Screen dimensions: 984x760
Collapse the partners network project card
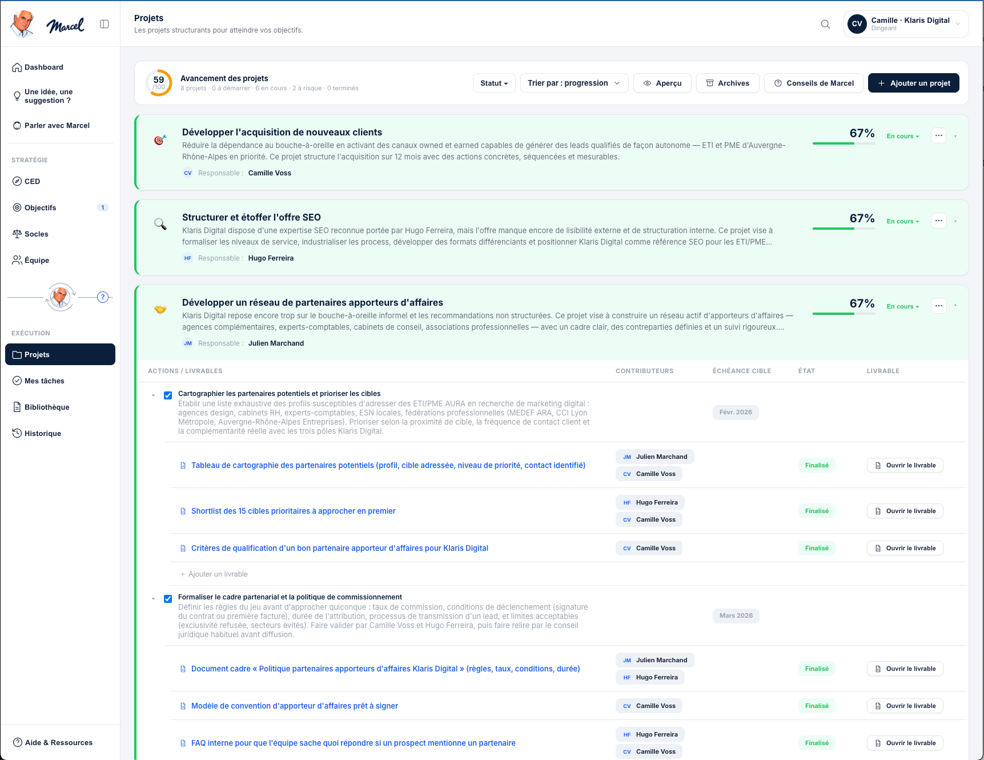955,306
